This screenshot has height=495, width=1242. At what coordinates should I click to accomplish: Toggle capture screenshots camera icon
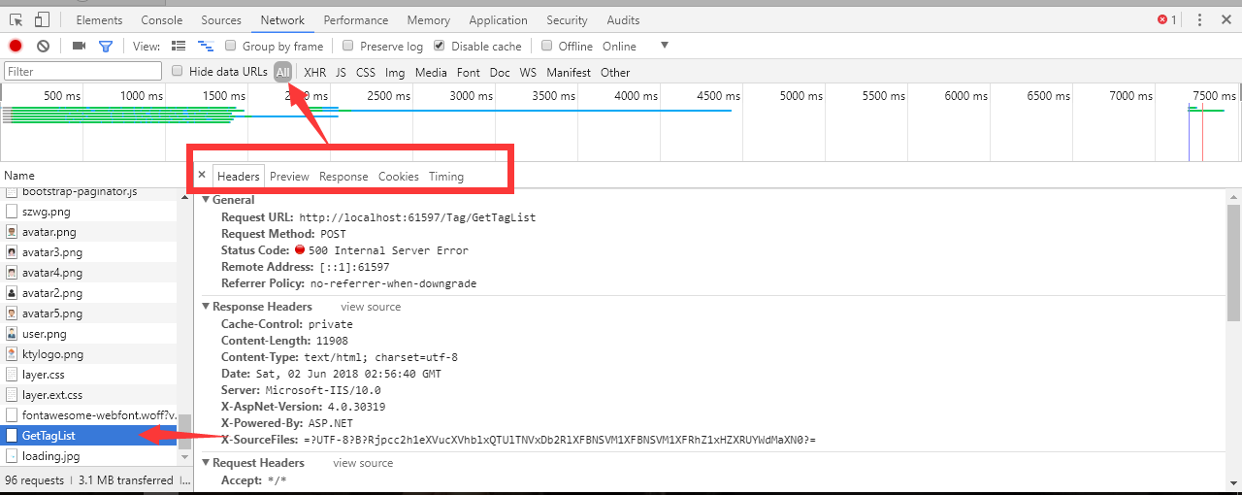pyautogui.click(x=80, y=46)
